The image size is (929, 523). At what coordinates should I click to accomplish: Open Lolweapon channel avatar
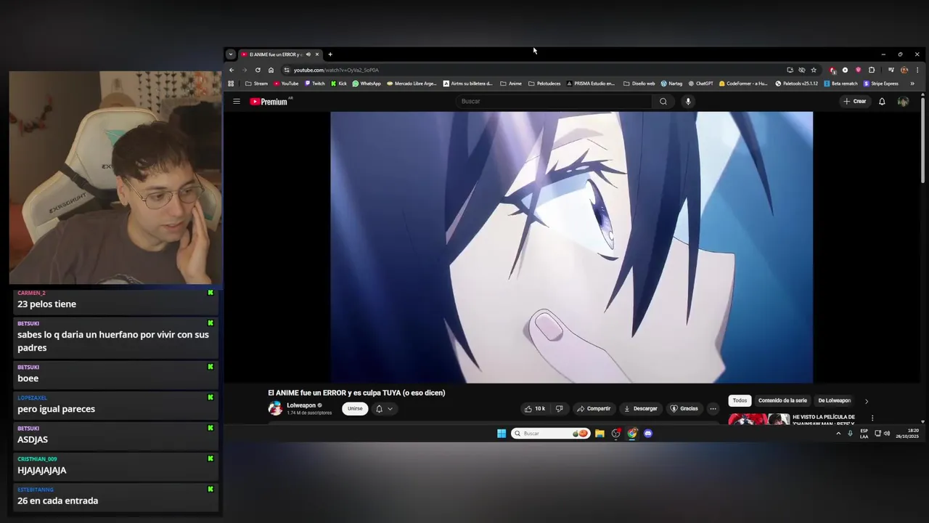(x=275, y=409)
